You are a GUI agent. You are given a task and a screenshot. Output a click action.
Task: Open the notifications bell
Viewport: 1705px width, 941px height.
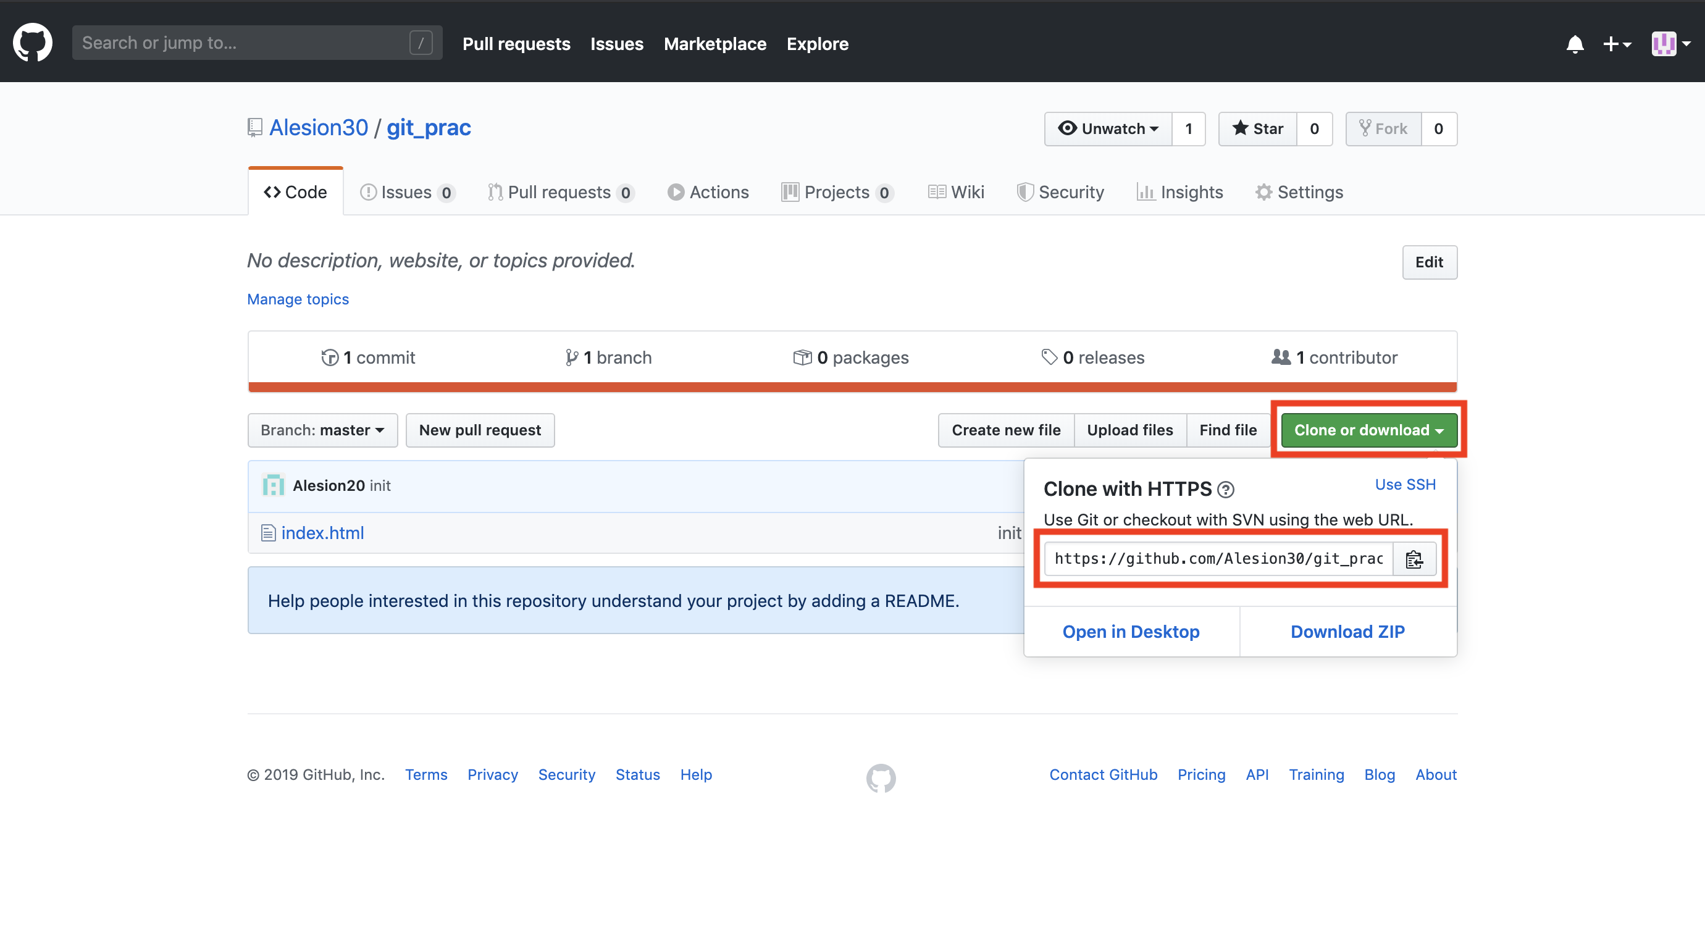coord(1575,44)
